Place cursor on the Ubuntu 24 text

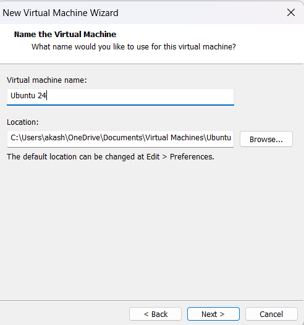(x=28, y=96)
